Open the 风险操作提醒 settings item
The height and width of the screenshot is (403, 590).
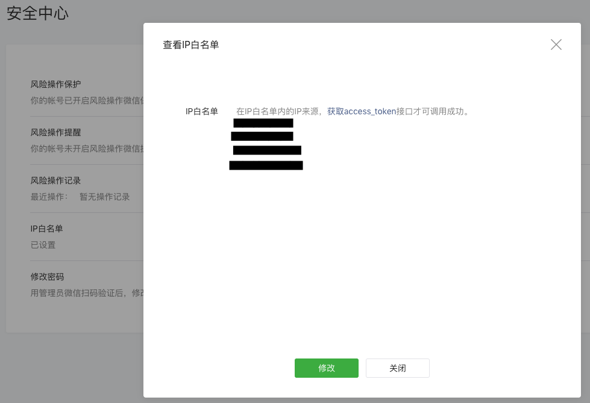[55, 132]
